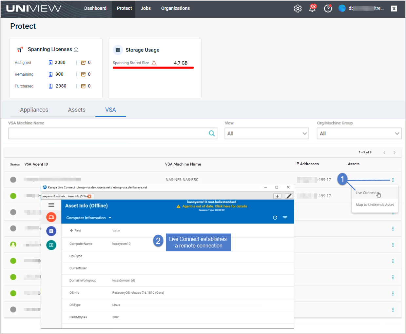
Task: Expand the Computer Information dropdown
Action: pyautogui.click(x=88, y=218)
